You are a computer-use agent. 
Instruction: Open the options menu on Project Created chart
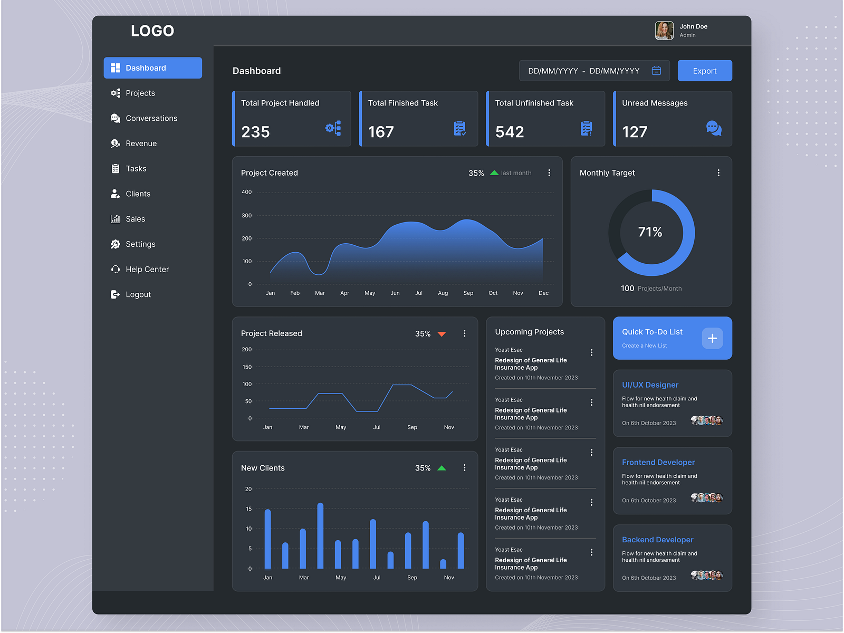click(x=549, y=172)
